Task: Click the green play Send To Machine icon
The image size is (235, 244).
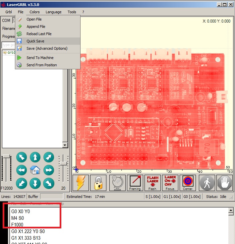Action: click(x=19, y=58)
